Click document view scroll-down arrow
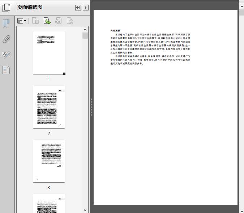244x213 pixels. [x=242, y=211]
